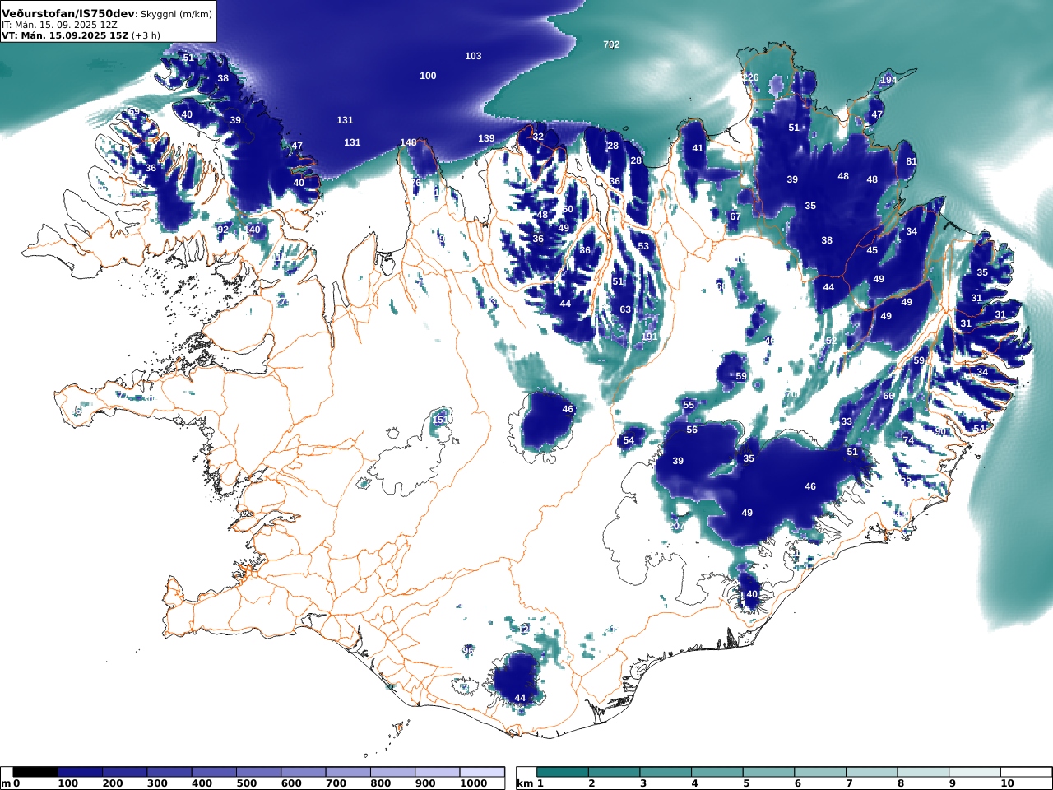Click the 63 visibility value on the map
1053x790 pixels.
(x=625, y=309)
